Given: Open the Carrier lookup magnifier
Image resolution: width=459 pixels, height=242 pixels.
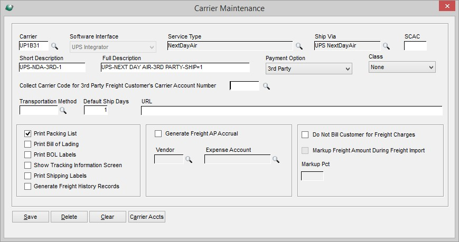Looking at the screenshot, I should [x=54, y=46].
